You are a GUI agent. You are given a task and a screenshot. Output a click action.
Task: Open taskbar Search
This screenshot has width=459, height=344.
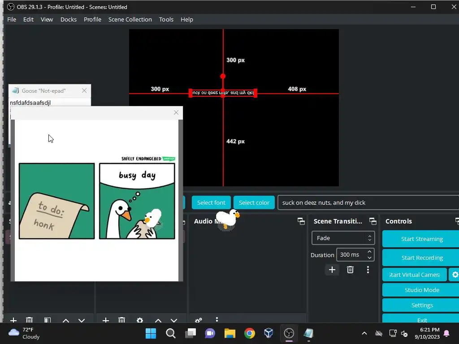171,333
